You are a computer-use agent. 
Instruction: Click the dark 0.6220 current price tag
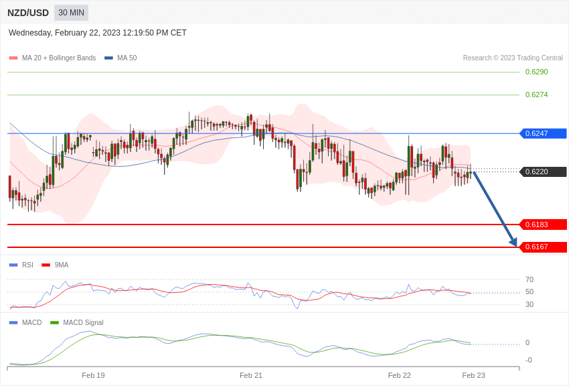tap(544, 172)
